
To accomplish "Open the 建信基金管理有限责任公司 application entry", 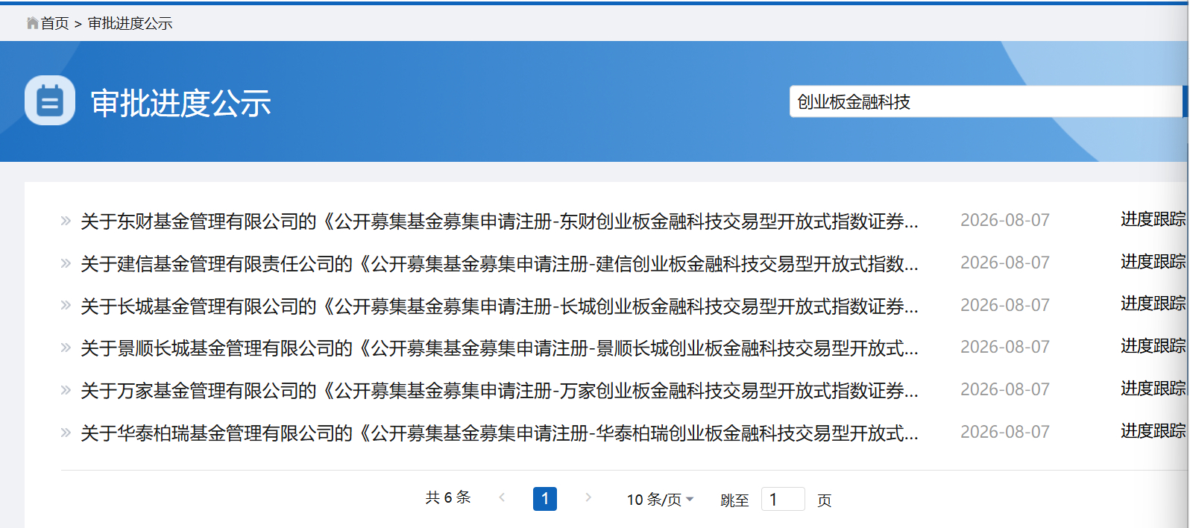I will click(500, 264).
